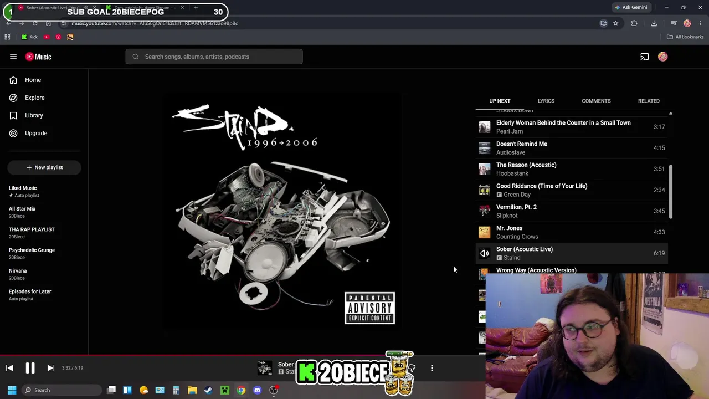Click the Pearl Jam thumbnail in the queue
Image resolution: width=709 pixels, height=399 pixels.
click(x=485, y=127)
